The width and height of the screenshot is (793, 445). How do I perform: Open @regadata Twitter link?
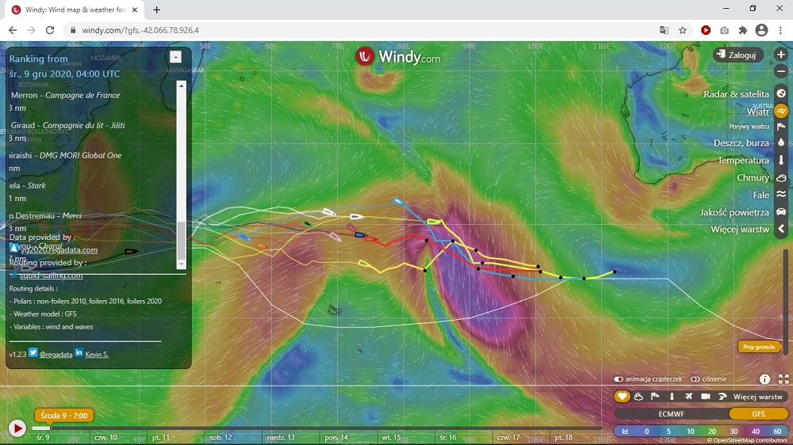(56, 355)
